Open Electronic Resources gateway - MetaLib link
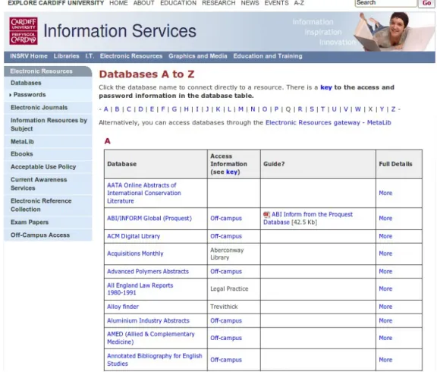Screen dimensions: 437x372 [328, 122]
